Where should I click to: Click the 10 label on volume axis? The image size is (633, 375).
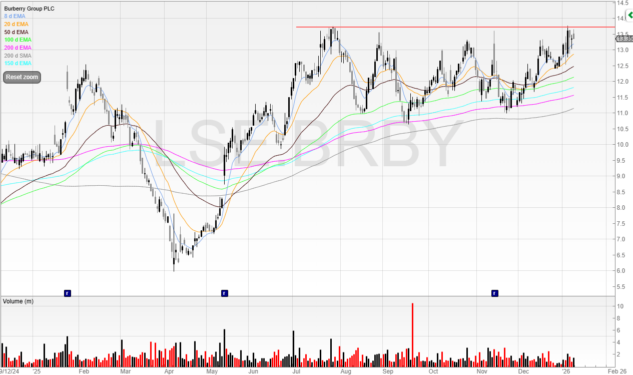619,306
